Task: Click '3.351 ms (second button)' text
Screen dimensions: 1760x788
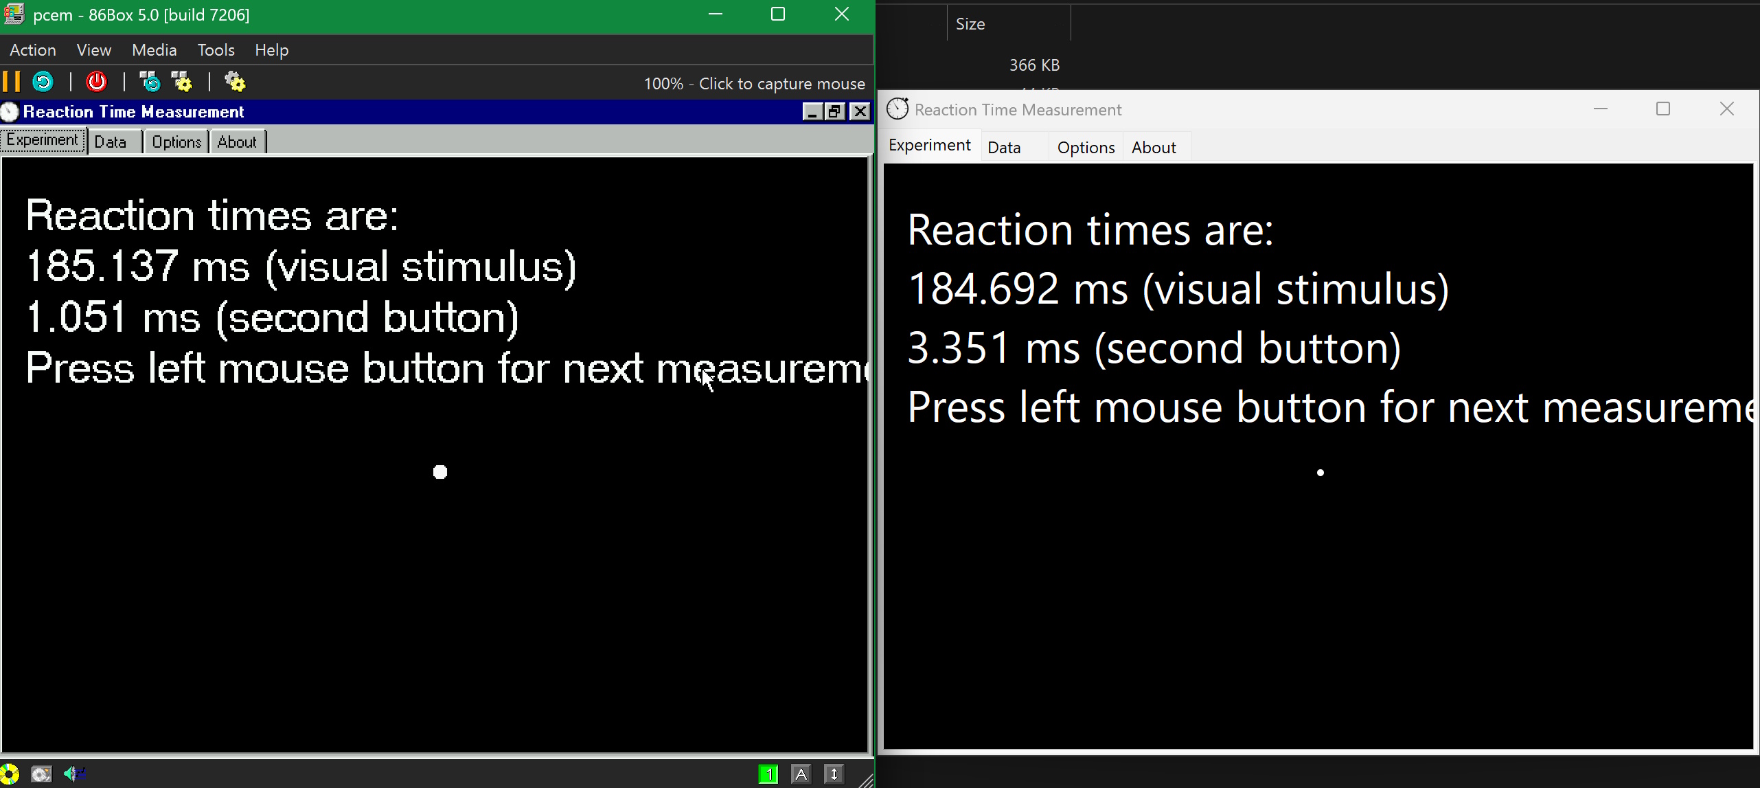Action: [x=1154, y=348]
